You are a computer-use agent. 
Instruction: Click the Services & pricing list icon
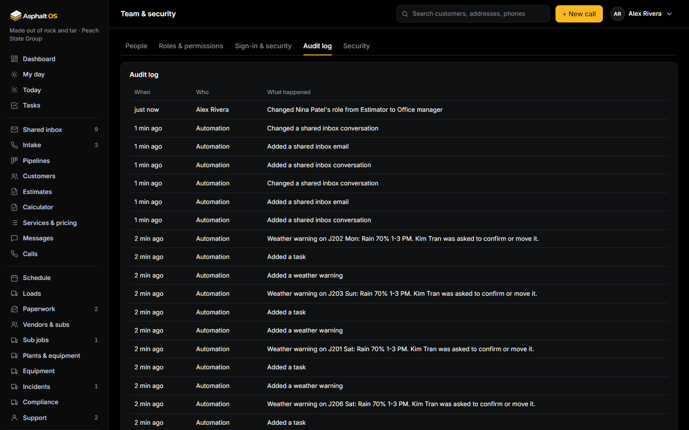[14, 223]
